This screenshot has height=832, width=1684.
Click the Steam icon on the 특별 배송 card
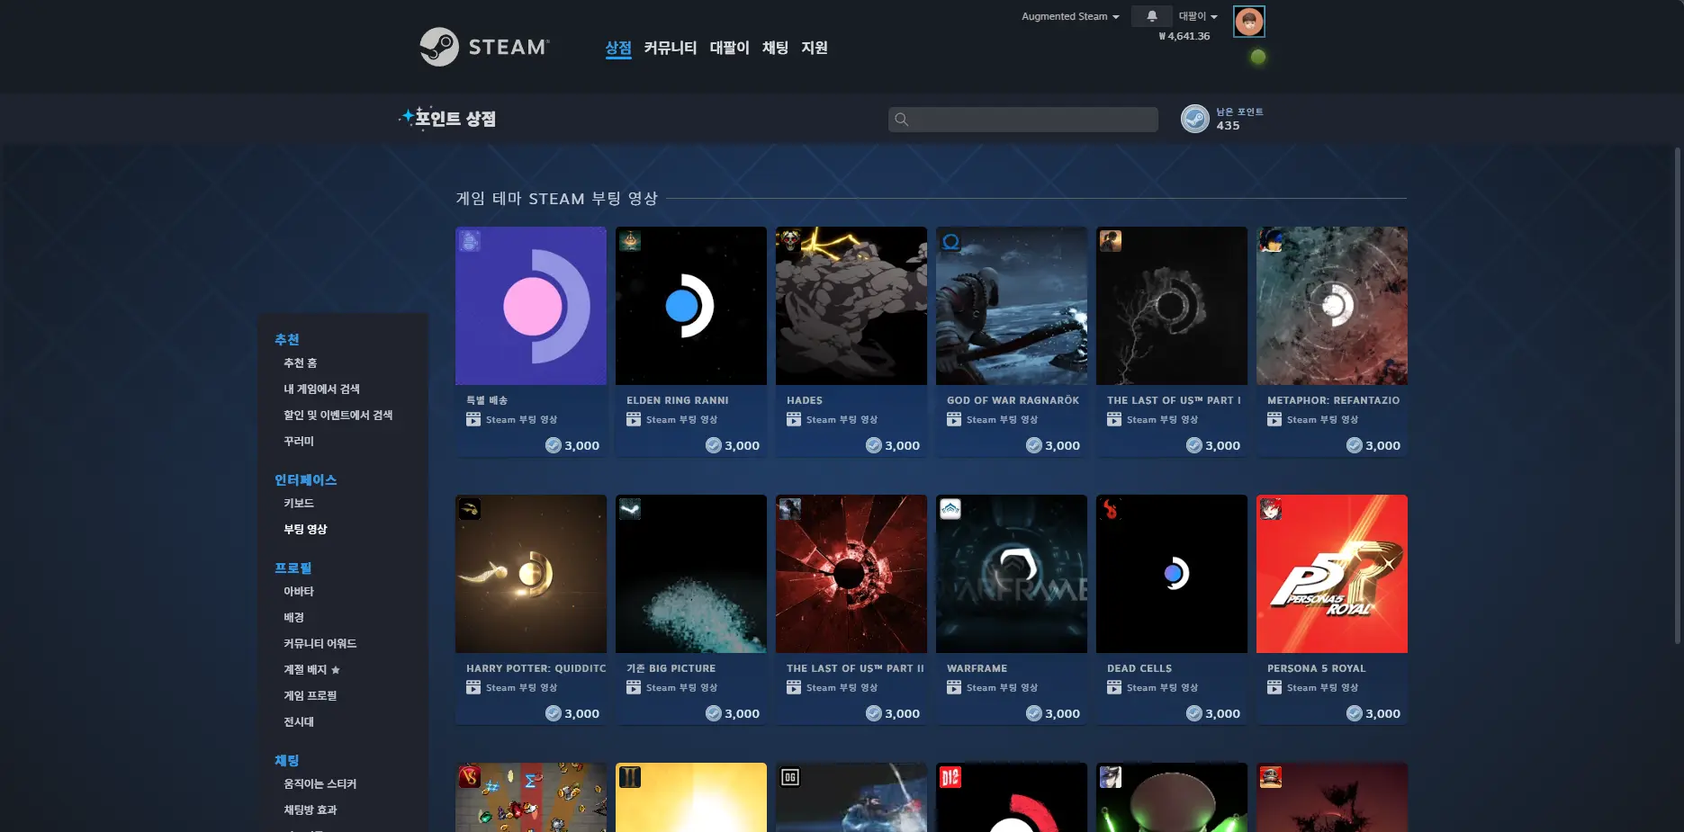(x=470, y=241)
